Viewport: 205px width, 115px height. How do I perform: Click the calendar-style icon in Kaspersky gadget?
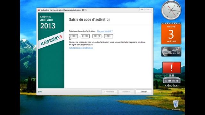pos(170,81)
